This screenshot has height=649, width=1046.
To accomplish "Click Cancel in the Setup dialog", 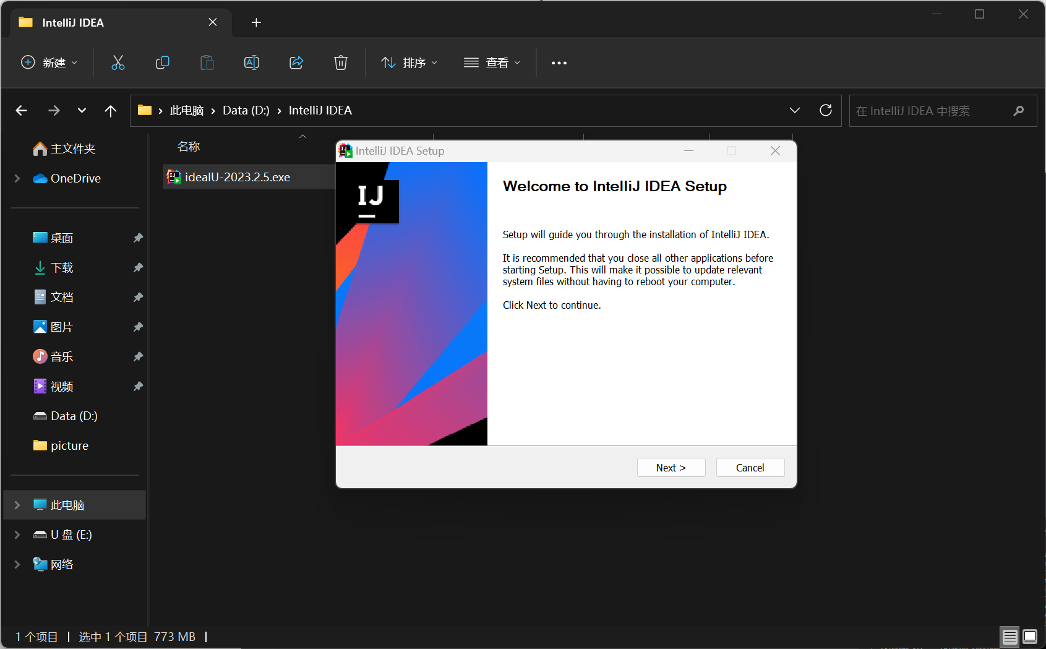I will click(x=750, y=468).
